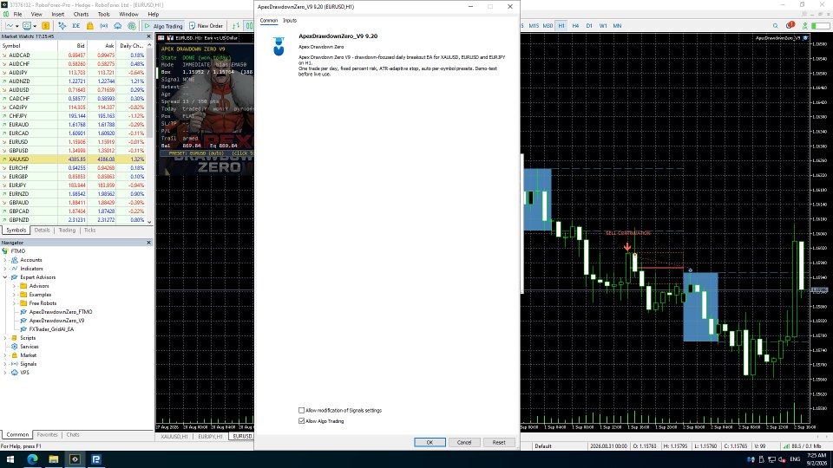
Task: Switch to the Details tab in Market Watch
Action: 42,231
